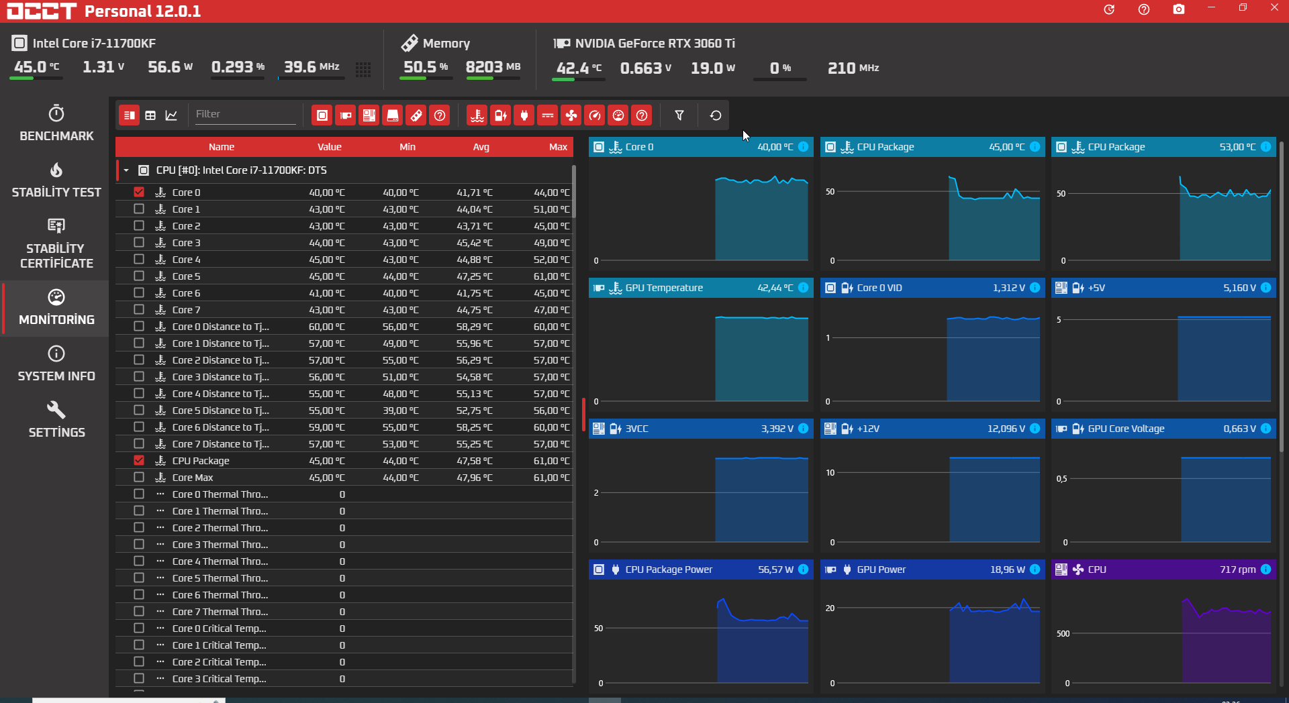Open CPU core grid next to 39.6 MHz

[x=363, y=69]
